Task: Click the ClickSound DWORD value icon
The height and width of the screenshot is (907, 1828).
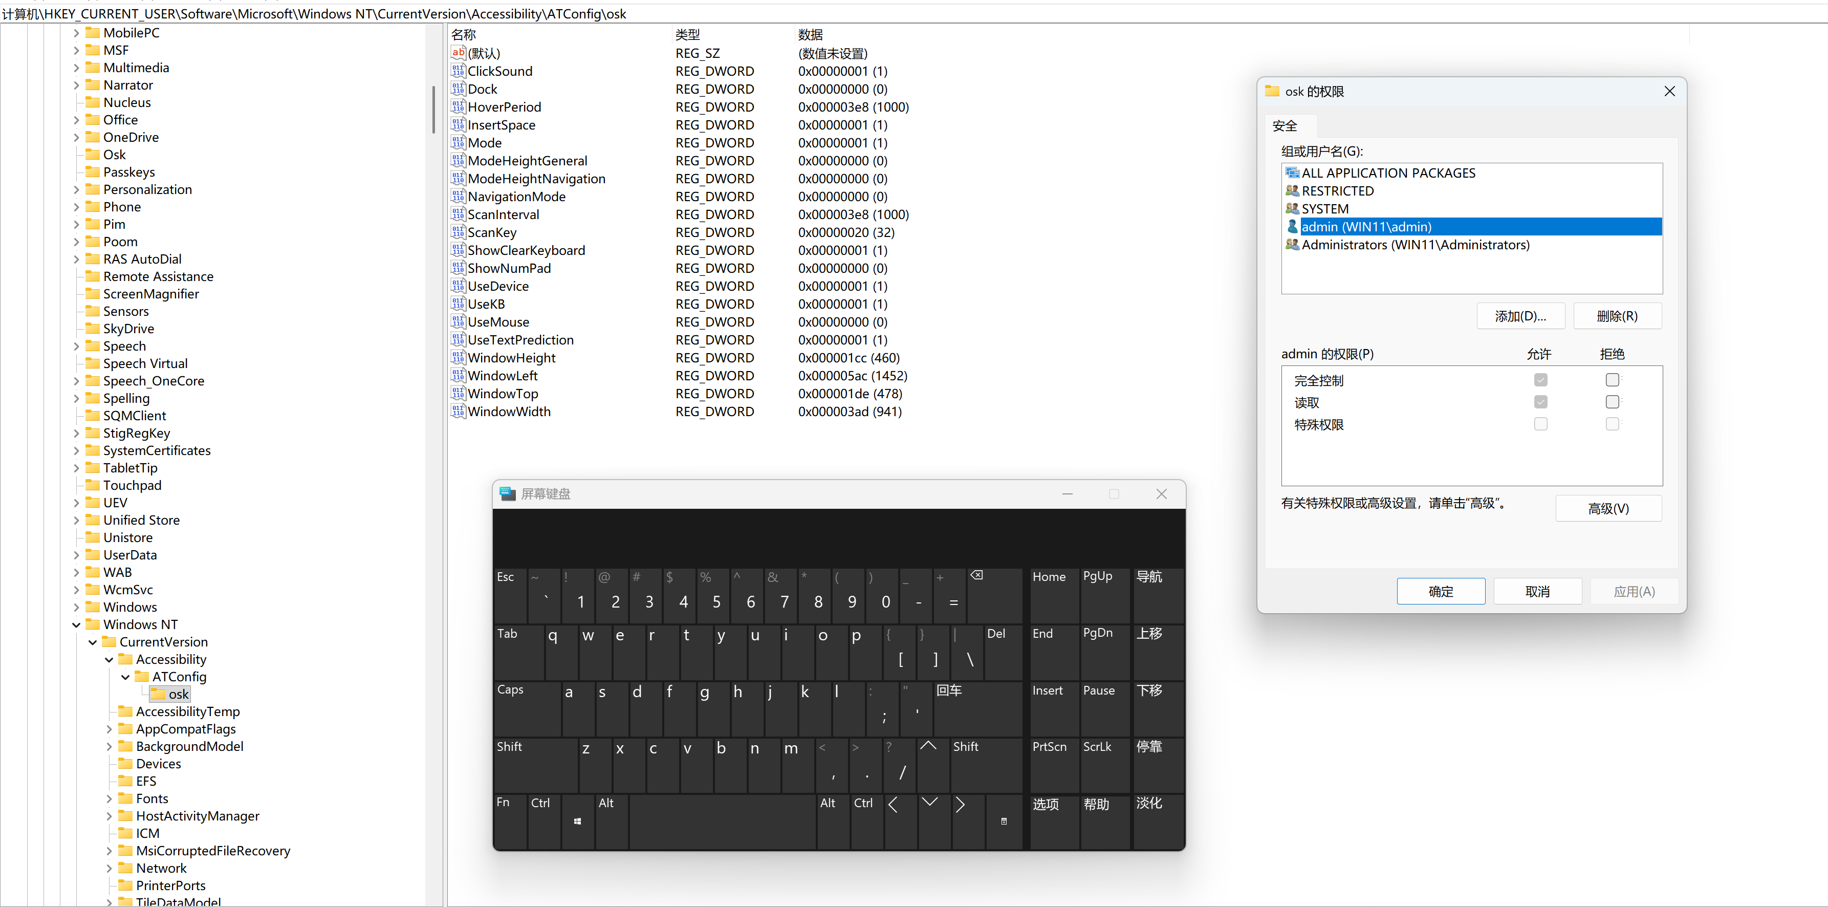Action: coord(458,71)
